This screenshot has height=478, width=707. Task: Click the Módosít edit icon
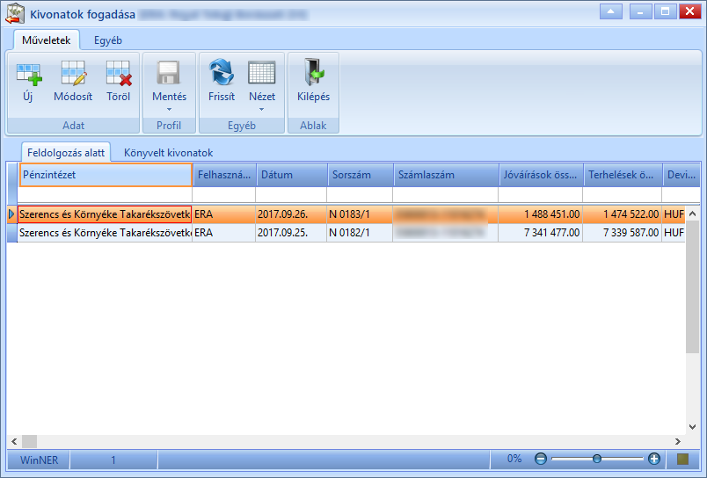coord(74,74)
